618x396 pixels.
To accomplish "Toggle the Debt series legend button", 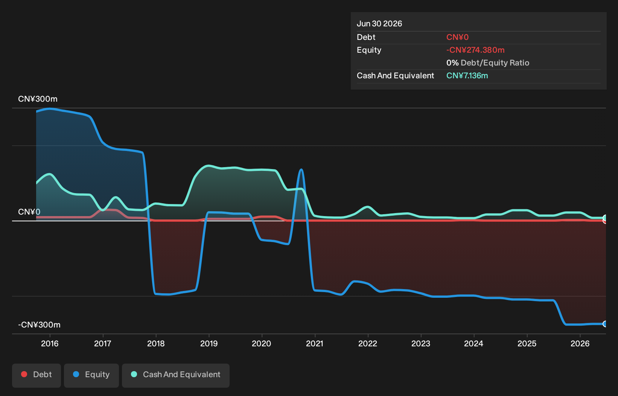I will coord(37,375).
